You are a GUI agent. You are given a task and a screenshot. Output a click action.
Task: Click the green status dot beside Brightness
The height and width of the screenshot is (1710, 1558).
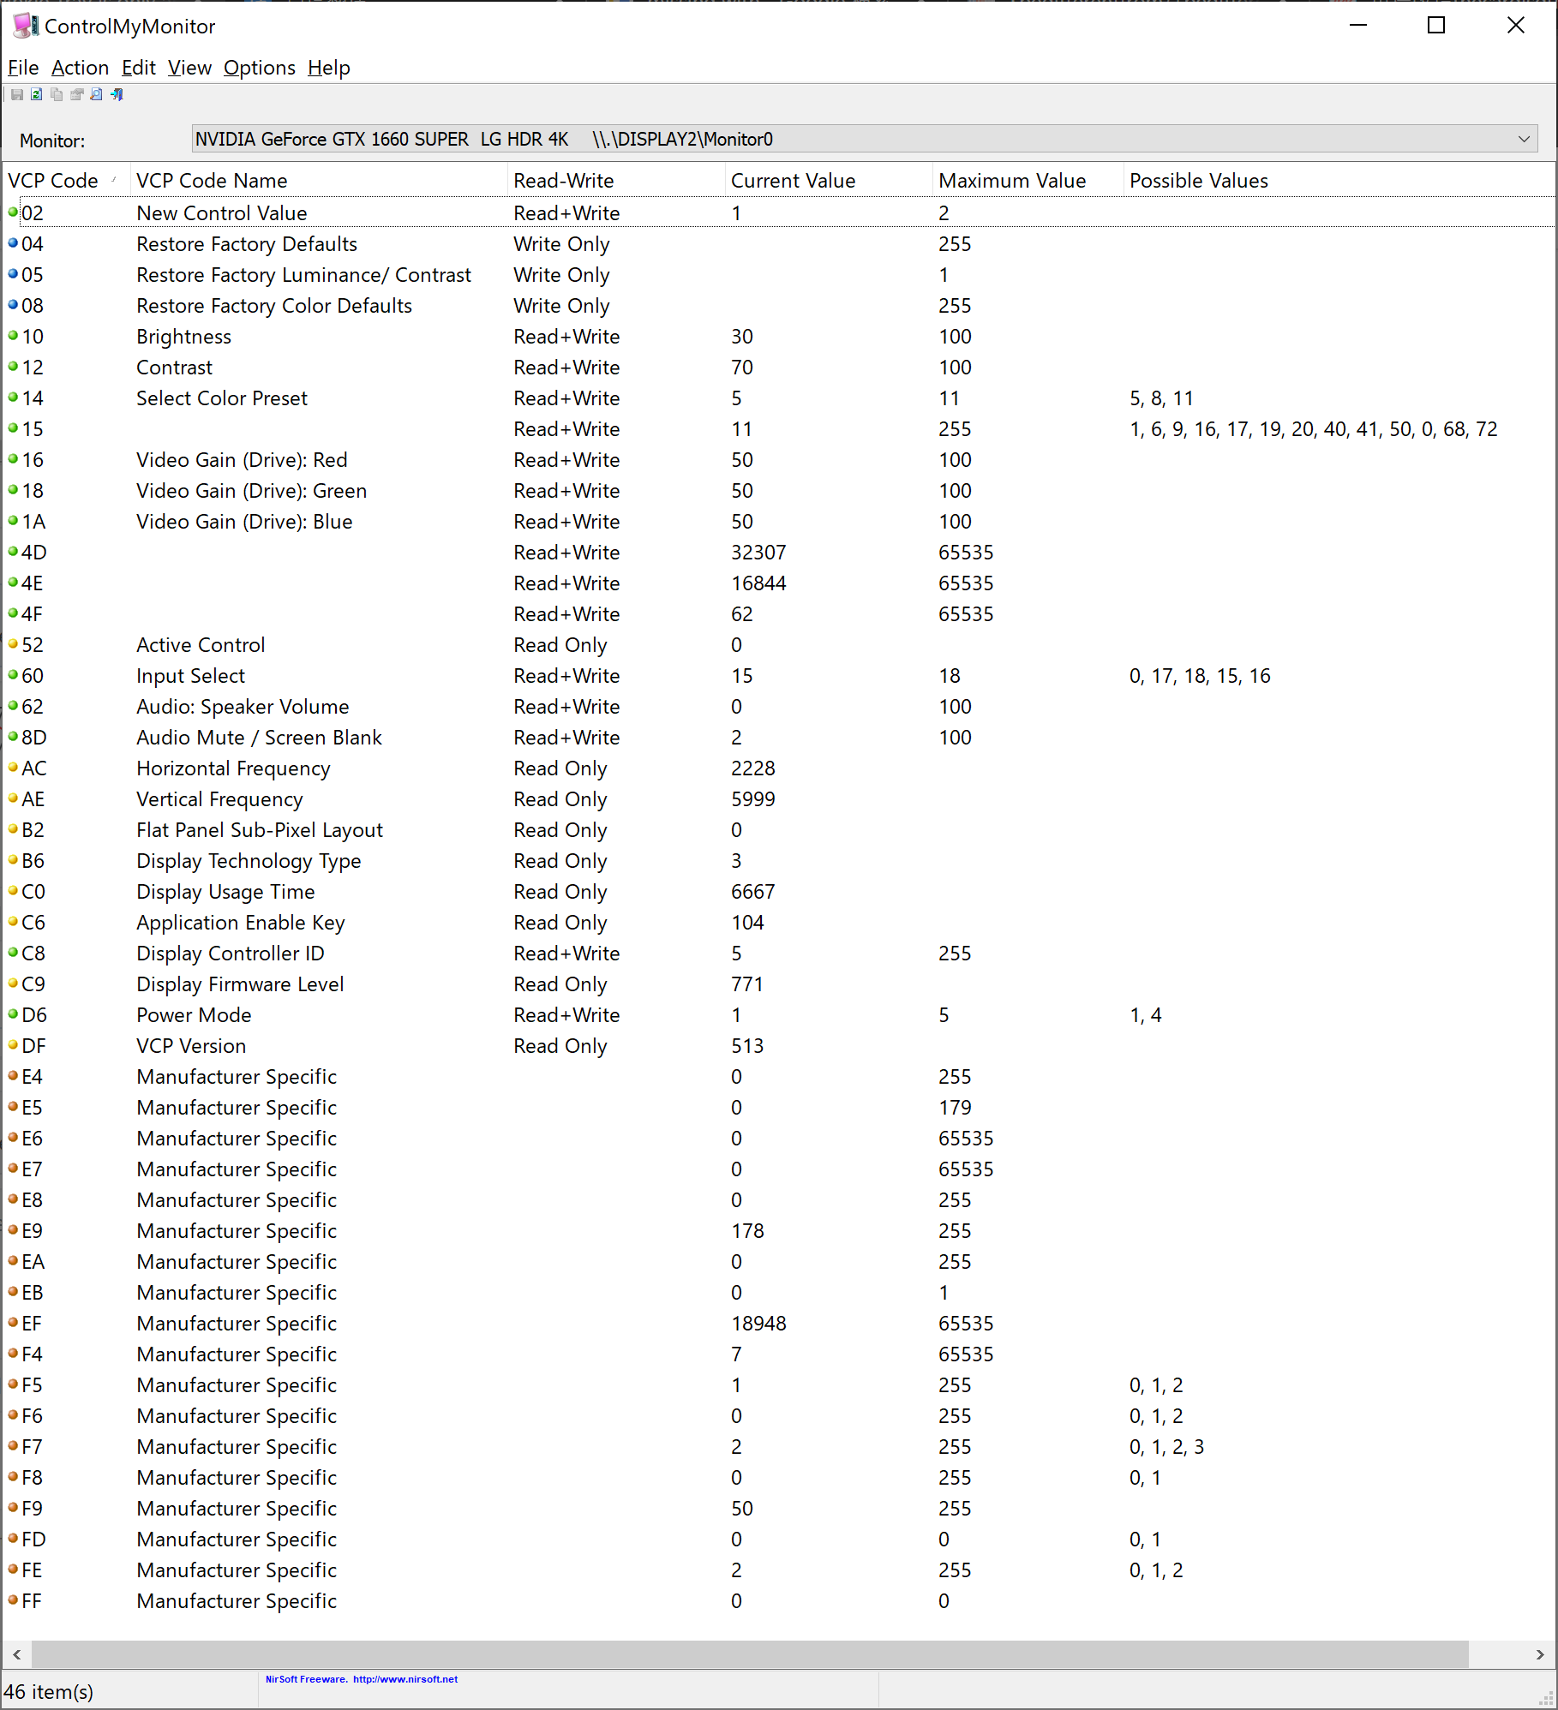[x=12, y=336]
